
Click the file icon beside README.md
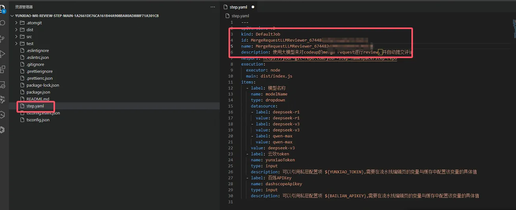22,99
